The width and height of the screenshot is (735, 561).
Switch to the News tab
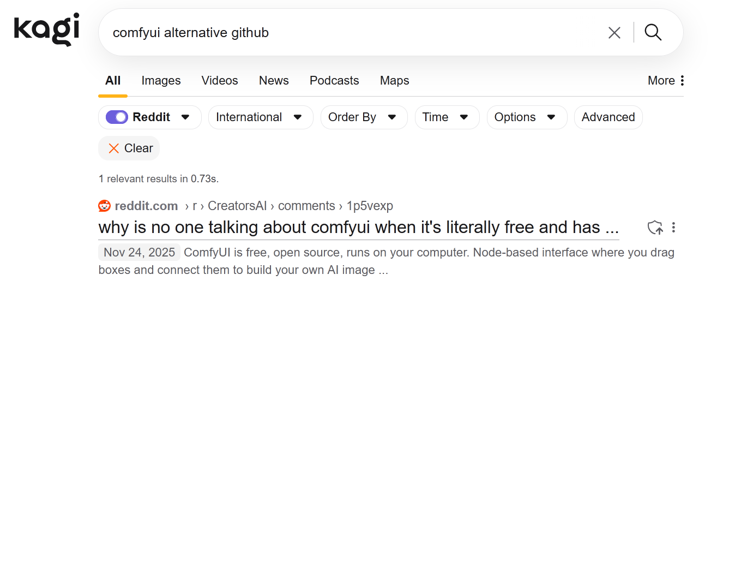[x=274, y=81]
